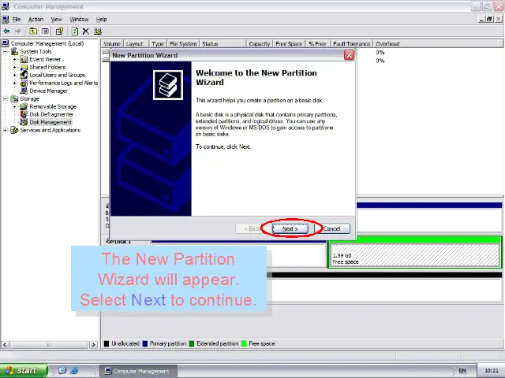Click the blue Primary partition legend swatch
This screenshot has height=378, width=505.
pos(144,343)
